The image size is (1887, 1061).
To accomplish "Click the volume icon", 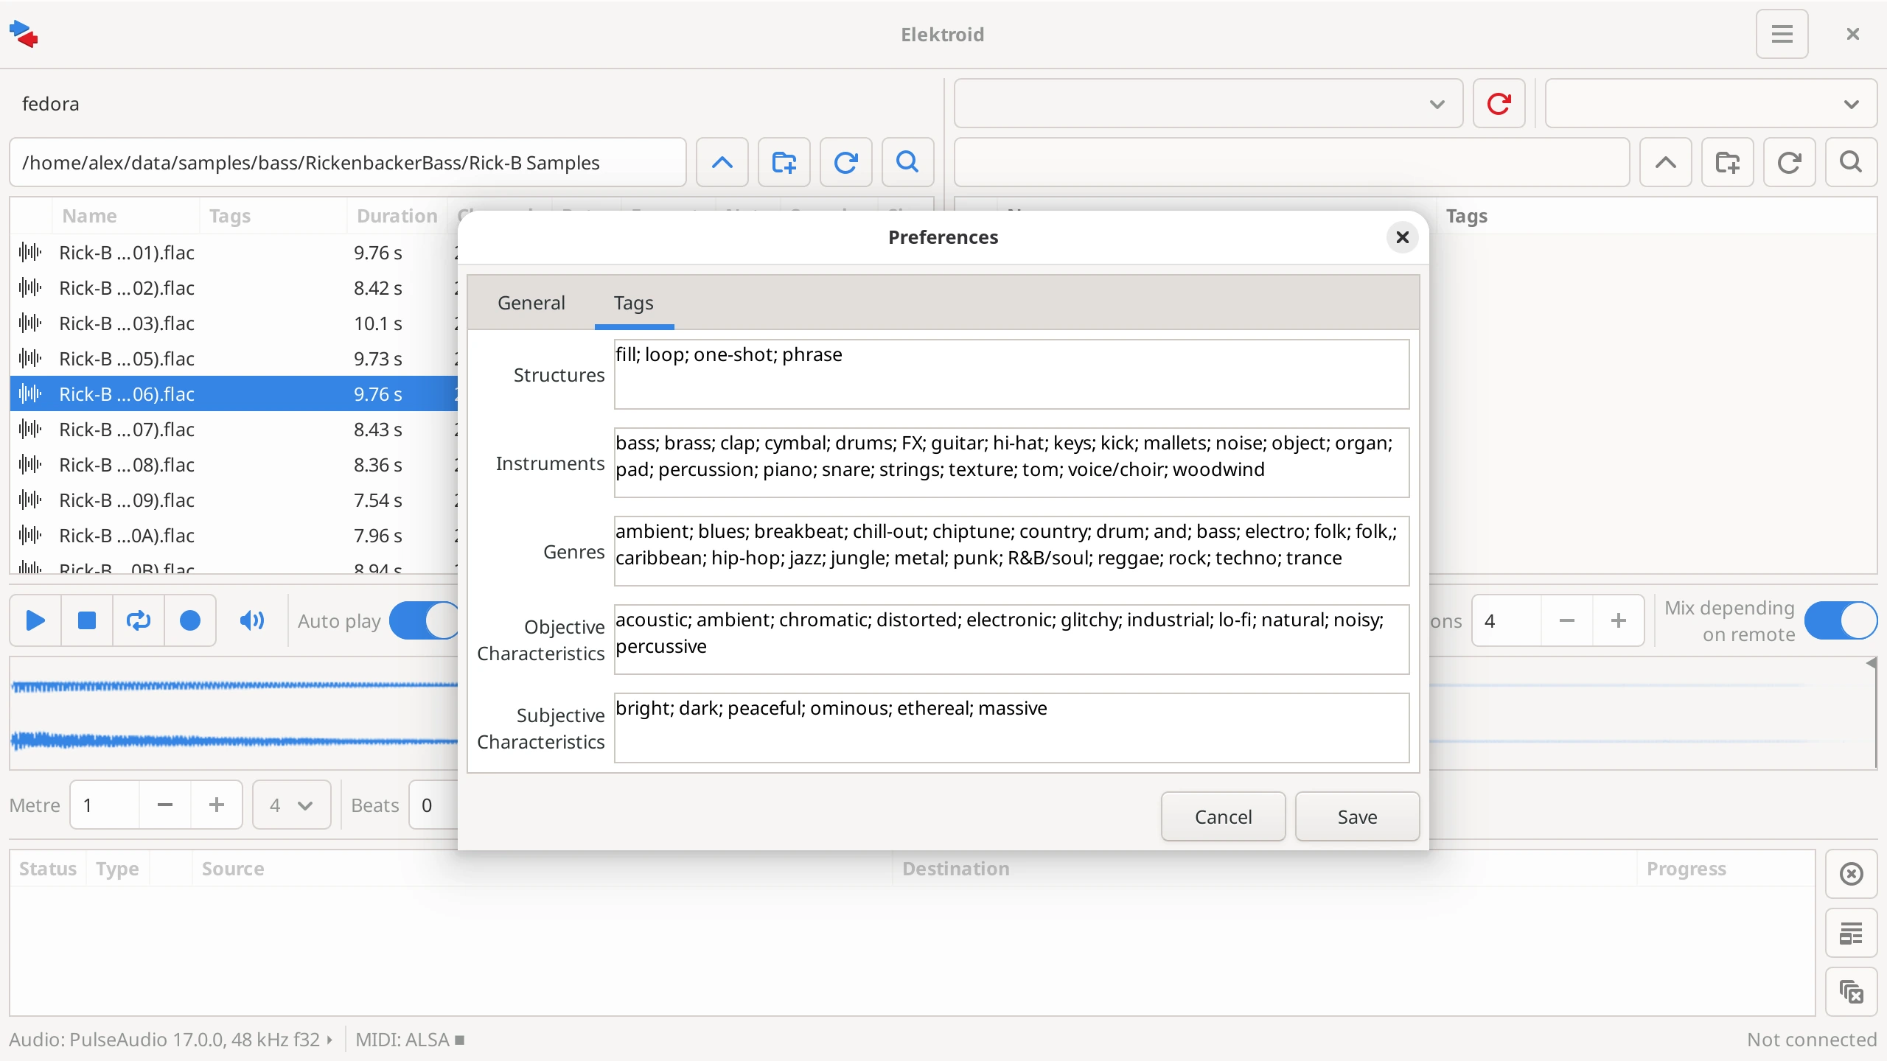I will pyautogui.click(x=251, y=620).
